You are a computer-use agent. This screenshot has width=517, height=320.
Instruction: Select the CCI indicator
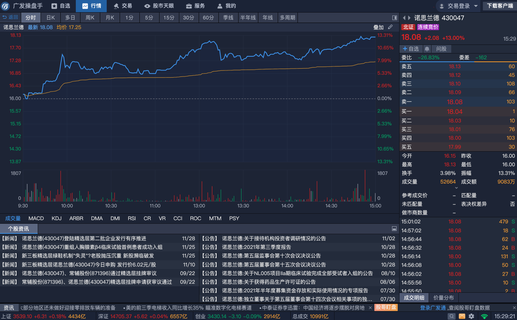tap(178, 218)
